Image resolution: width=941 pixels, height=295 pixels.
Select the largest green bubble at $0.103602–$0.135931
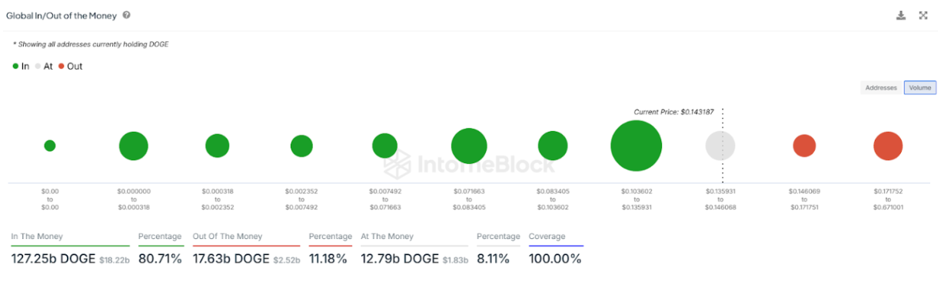tap(637, 146)
